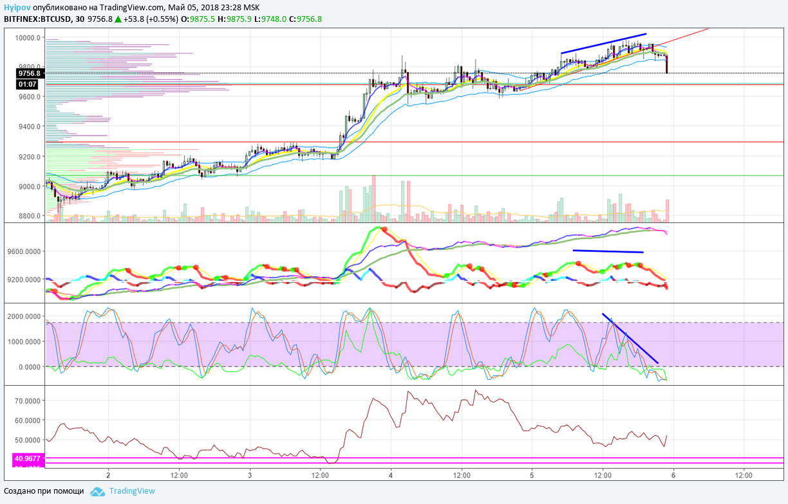Select the blue horizontal line in the second indicator pane

[x=608, y=251]
